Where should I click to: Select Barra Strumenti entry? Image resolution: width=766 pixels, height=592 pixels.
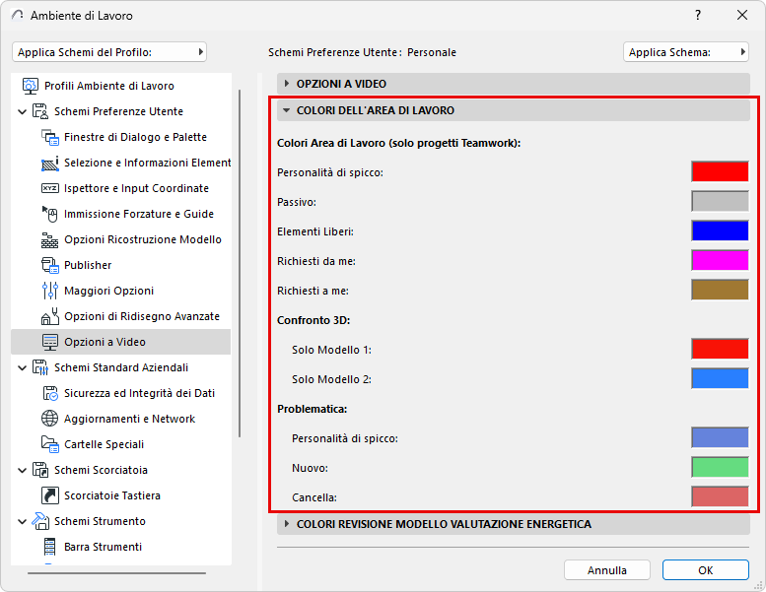pyautogui.click(x=104, y=547)
